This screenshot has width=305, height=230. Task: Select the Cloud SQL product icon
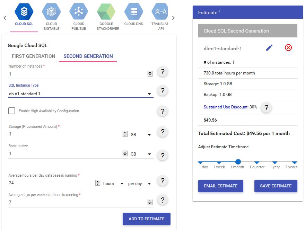pos(24,12)
